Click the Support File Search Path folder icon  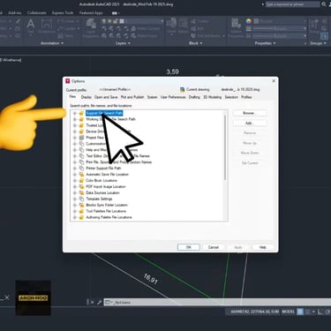tap(81, 113)
